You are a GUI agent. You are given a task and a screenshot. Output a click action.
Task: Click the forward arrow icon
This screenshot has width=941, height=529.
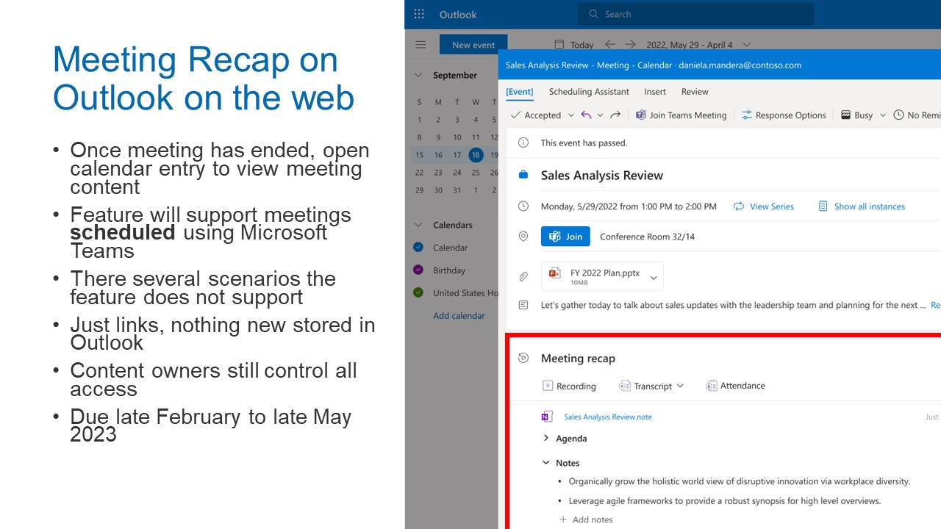615,115
